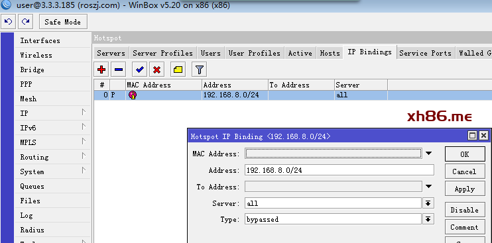492x243 pixels.
Task: Expand the To Address field arrow
Action: pos(428,187)
